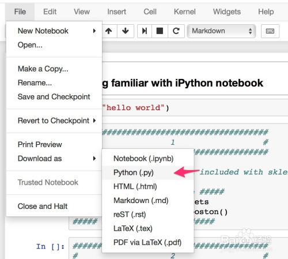Interrupt kernel with the stop square icon
The height and width of the screenshot is (259, 288).
pyautogui.click(x=160, y=31)
